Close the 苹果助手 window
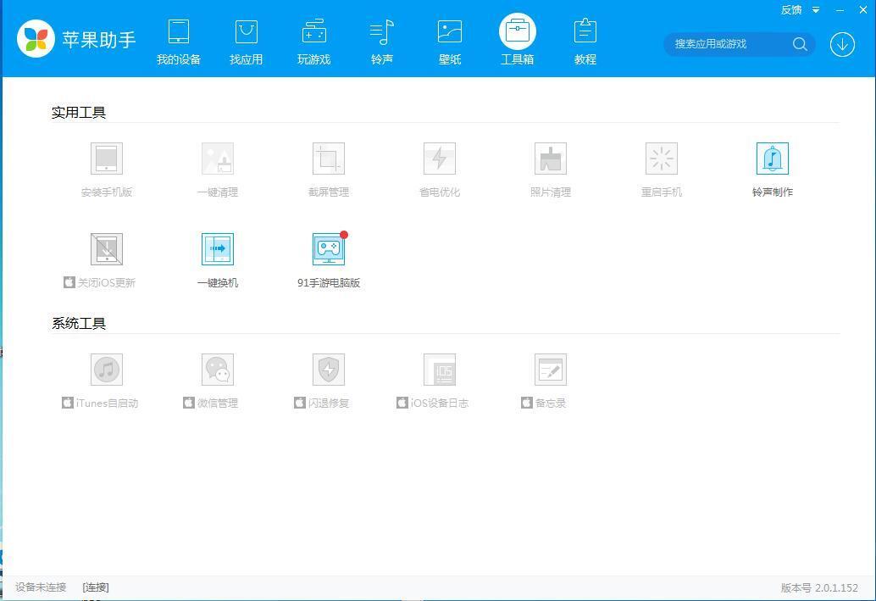This screenshot has height=601, width=876. tap(863, 10)
